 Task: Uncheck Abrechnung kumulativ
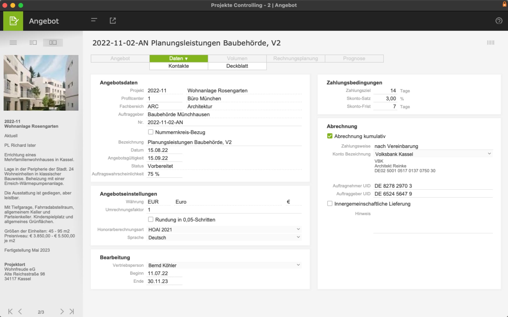[x=330, y=136]
